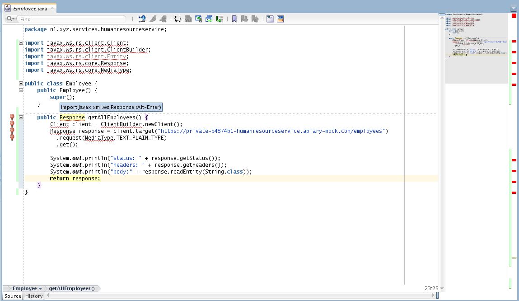This screenshot has width=519, height=301.
Task: Click the green arrows icon in toolbar
Action: (x=209, y=19)
